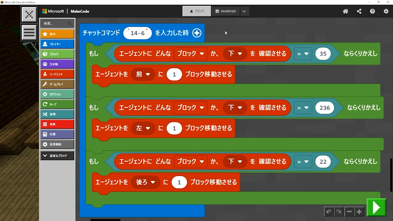Open the Settings gear icon
Viewport: 393px width, 221px height.
(x=386, y=11)
